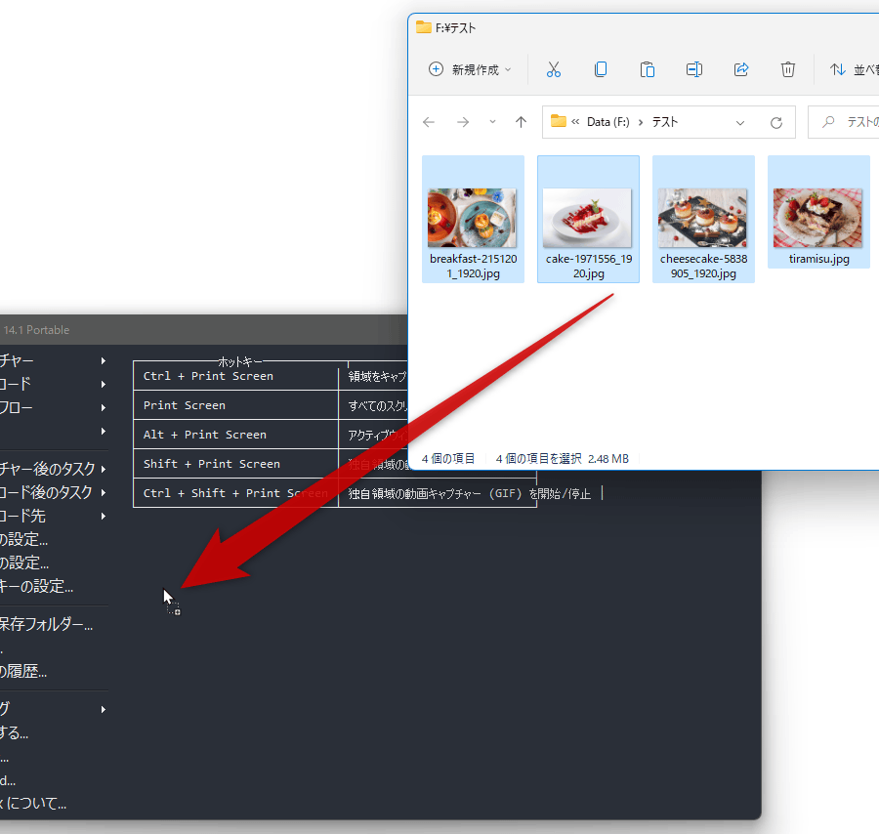The height and width of the screenshot is (834, 879).
Task: Click the folder icon in the address bar
Action: pyautogui.click(x=559, y=121)
